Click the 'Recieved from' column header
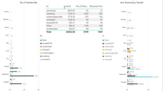 tap(96, 6)
